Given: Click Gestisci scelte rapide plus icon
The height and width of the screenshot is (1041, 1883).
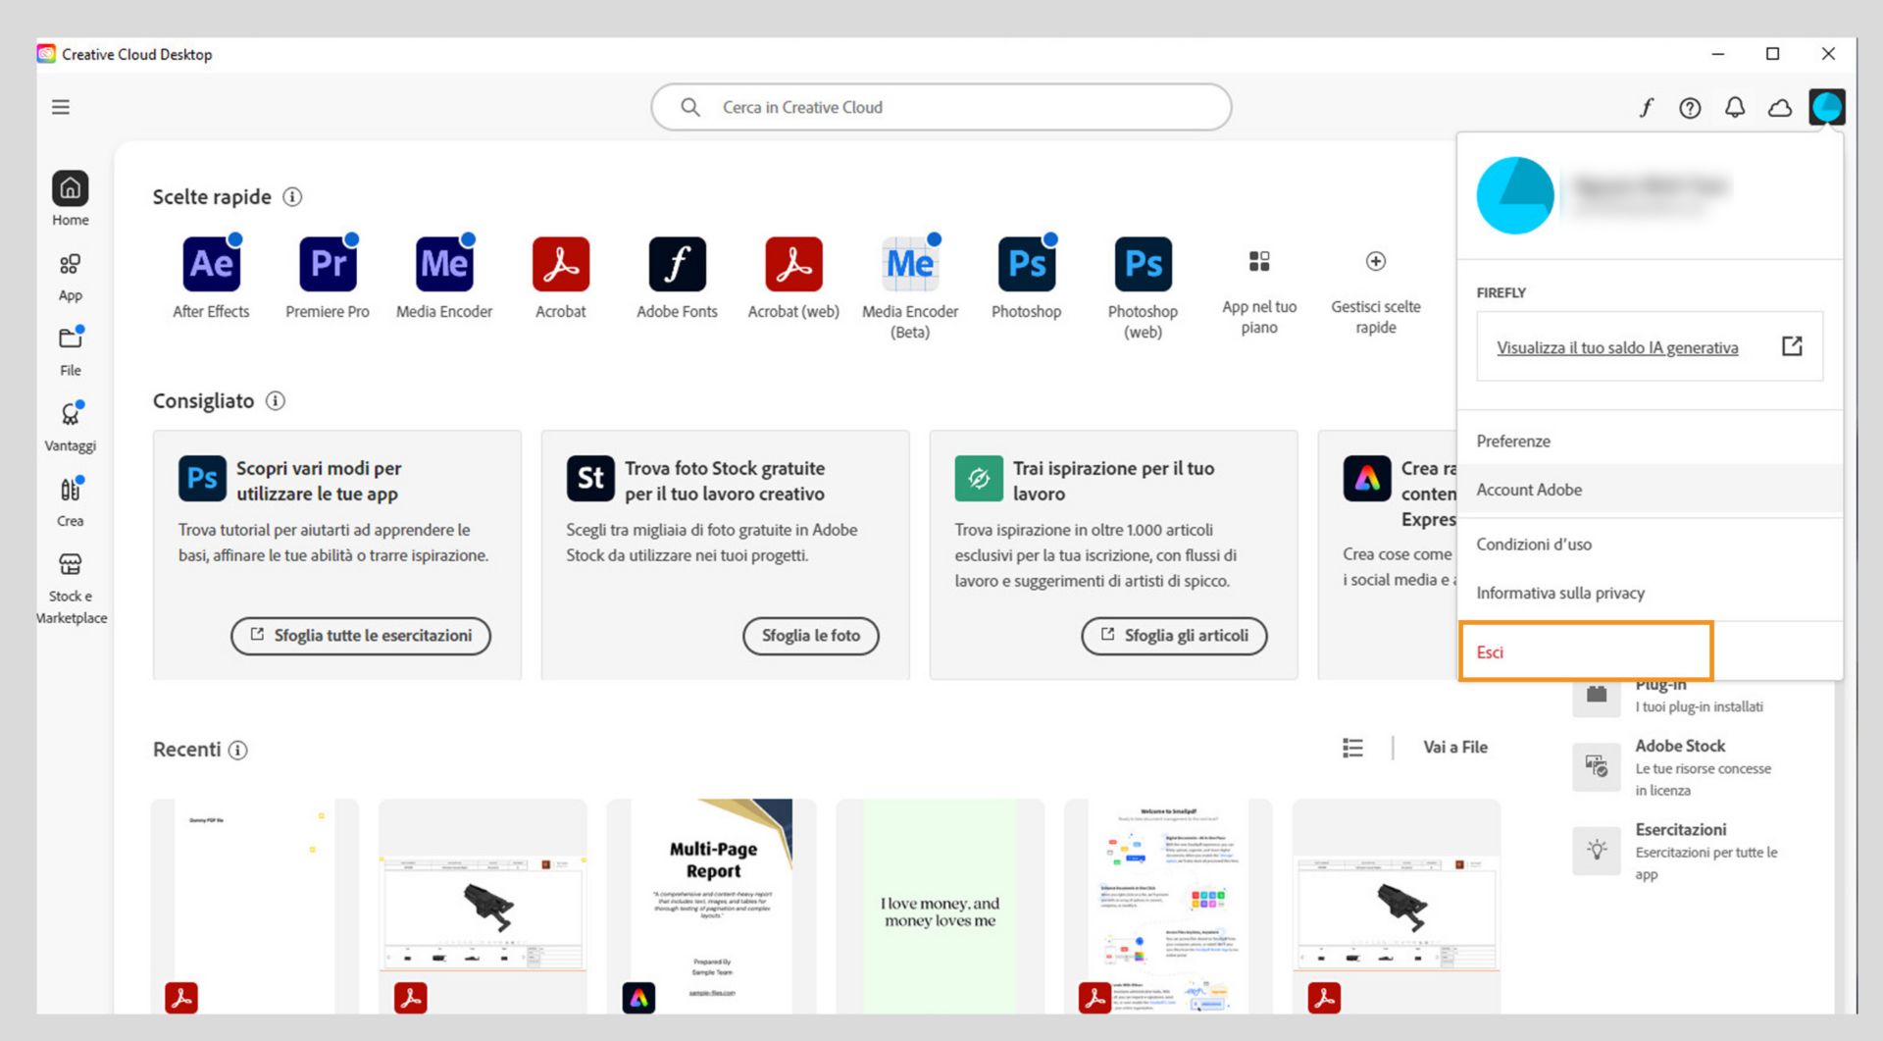Looking at the screenshot, I should 1376,261.
